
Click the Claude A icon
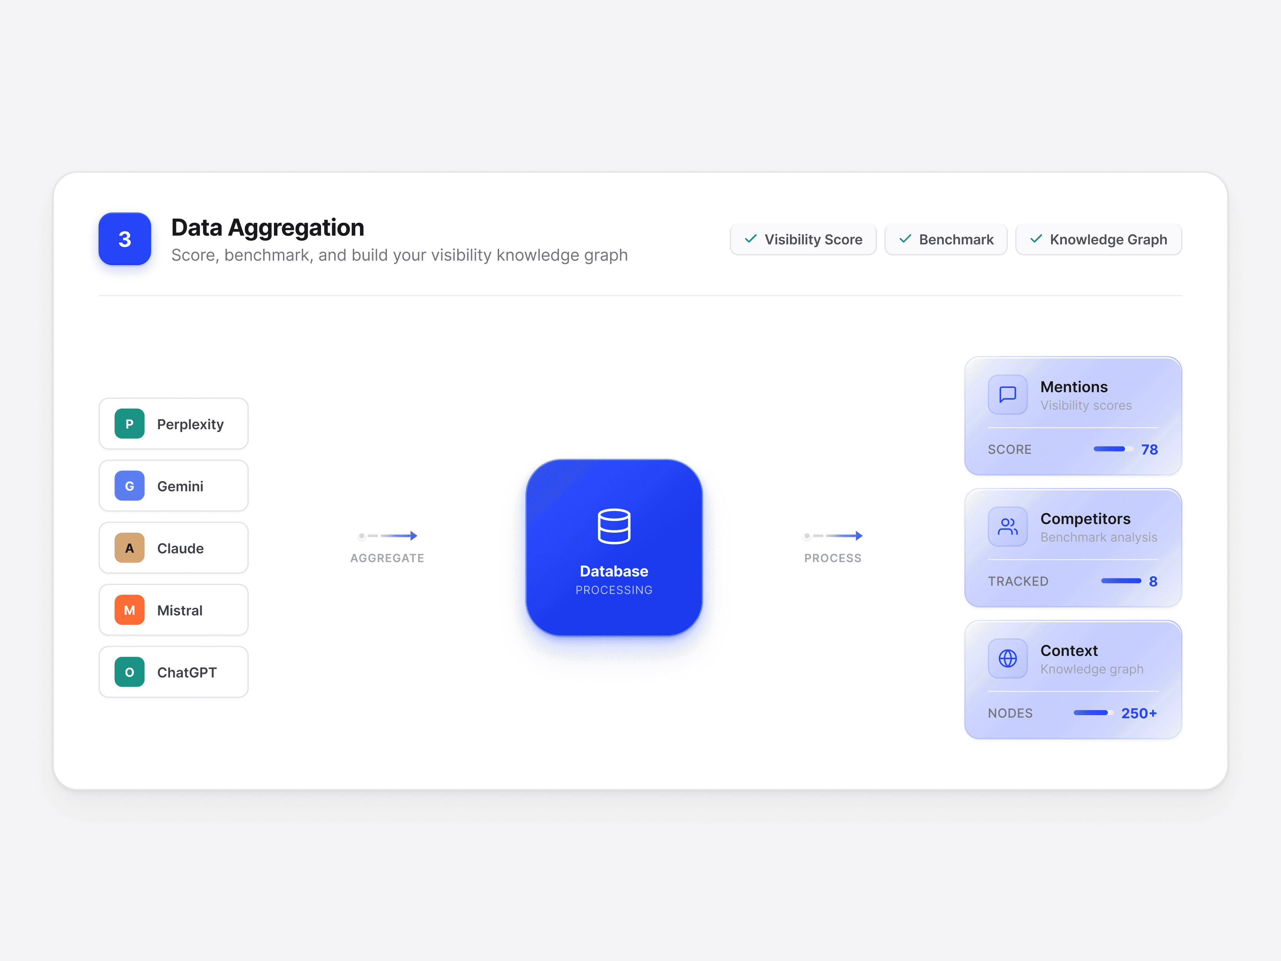pyautogui.click(x=129, y=548)
